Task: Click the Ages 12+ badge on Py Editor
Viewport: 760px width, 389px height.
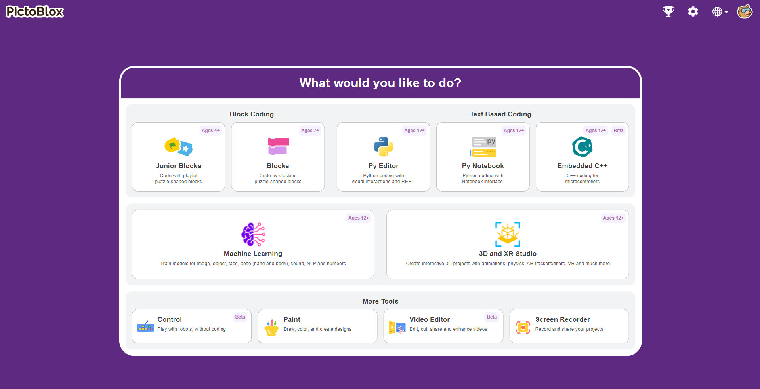Action: 414,131
